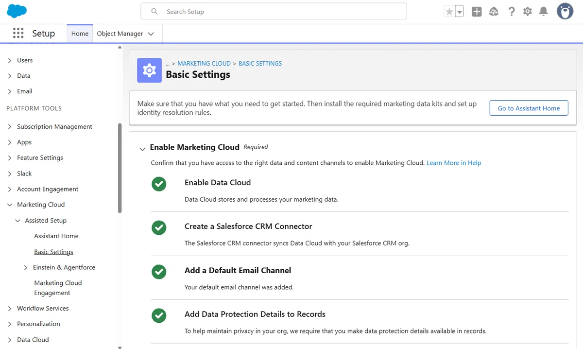Open the user profile avatar
The height and width of the screenshot is (349, 583).
pyautogui.click(x=565, y=11)
